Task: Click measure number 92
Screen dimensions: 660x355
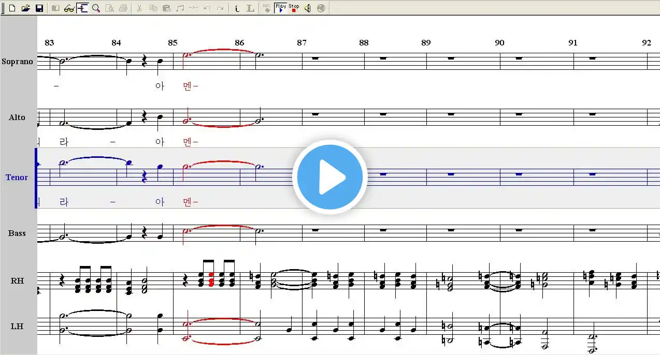Action: (647, 43)
